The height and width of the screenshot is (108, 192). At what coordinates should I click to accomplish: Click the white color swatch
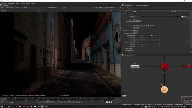click(182, 17)
